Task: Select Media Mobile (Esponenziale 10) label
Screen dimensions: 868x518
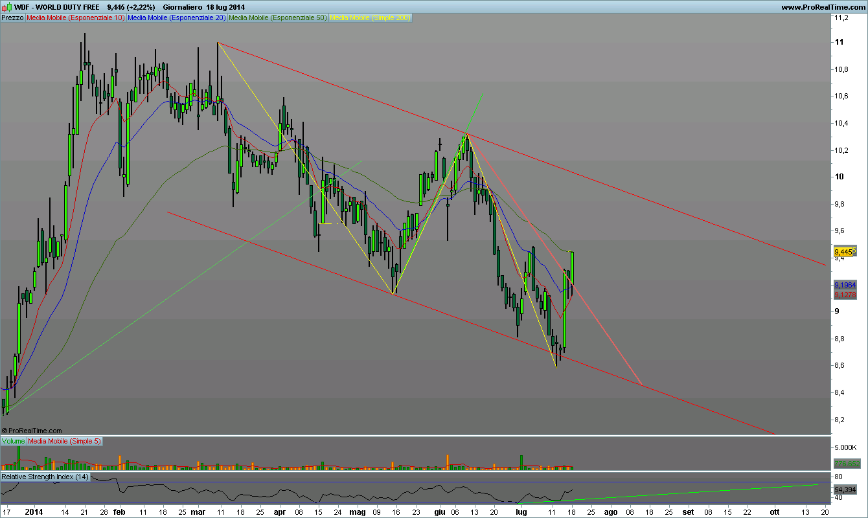Action: [76, 18]
